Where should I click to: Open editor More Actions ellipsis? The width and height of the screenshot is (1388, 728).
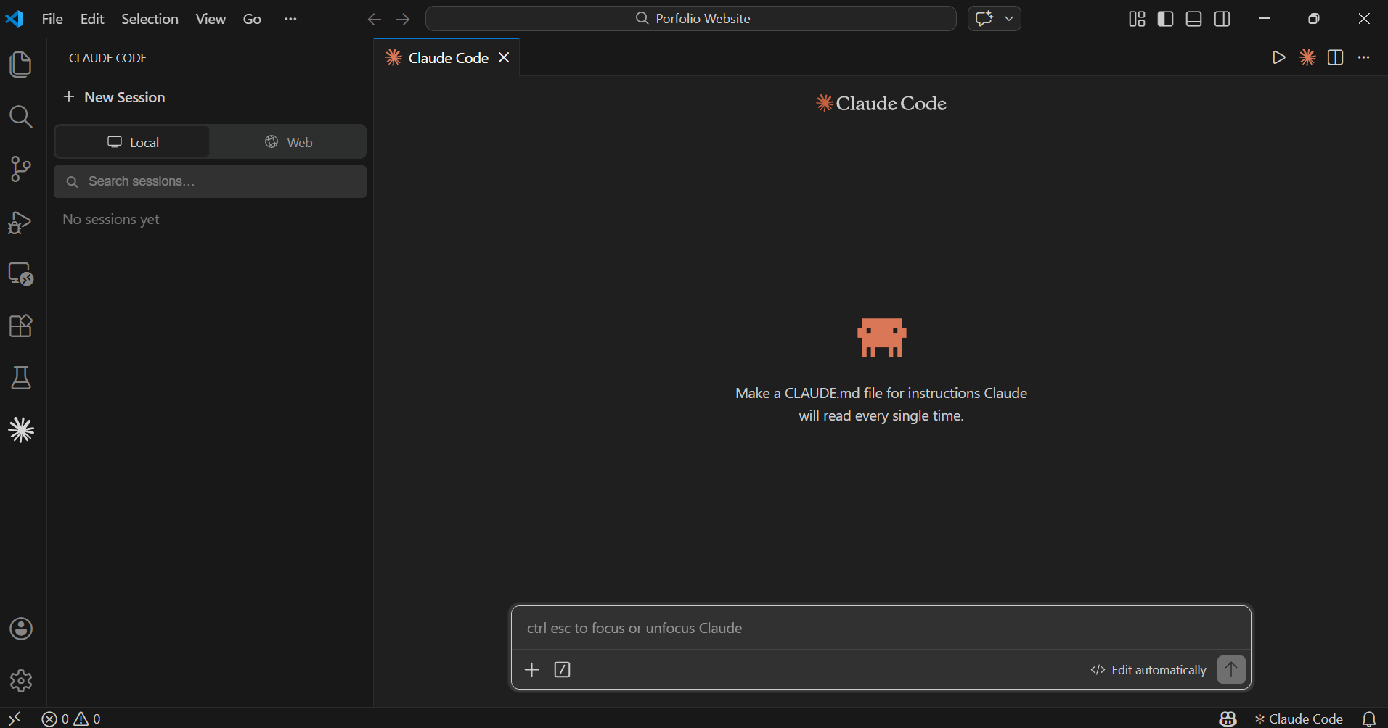pyautogui.click(x=1364, y=57)
